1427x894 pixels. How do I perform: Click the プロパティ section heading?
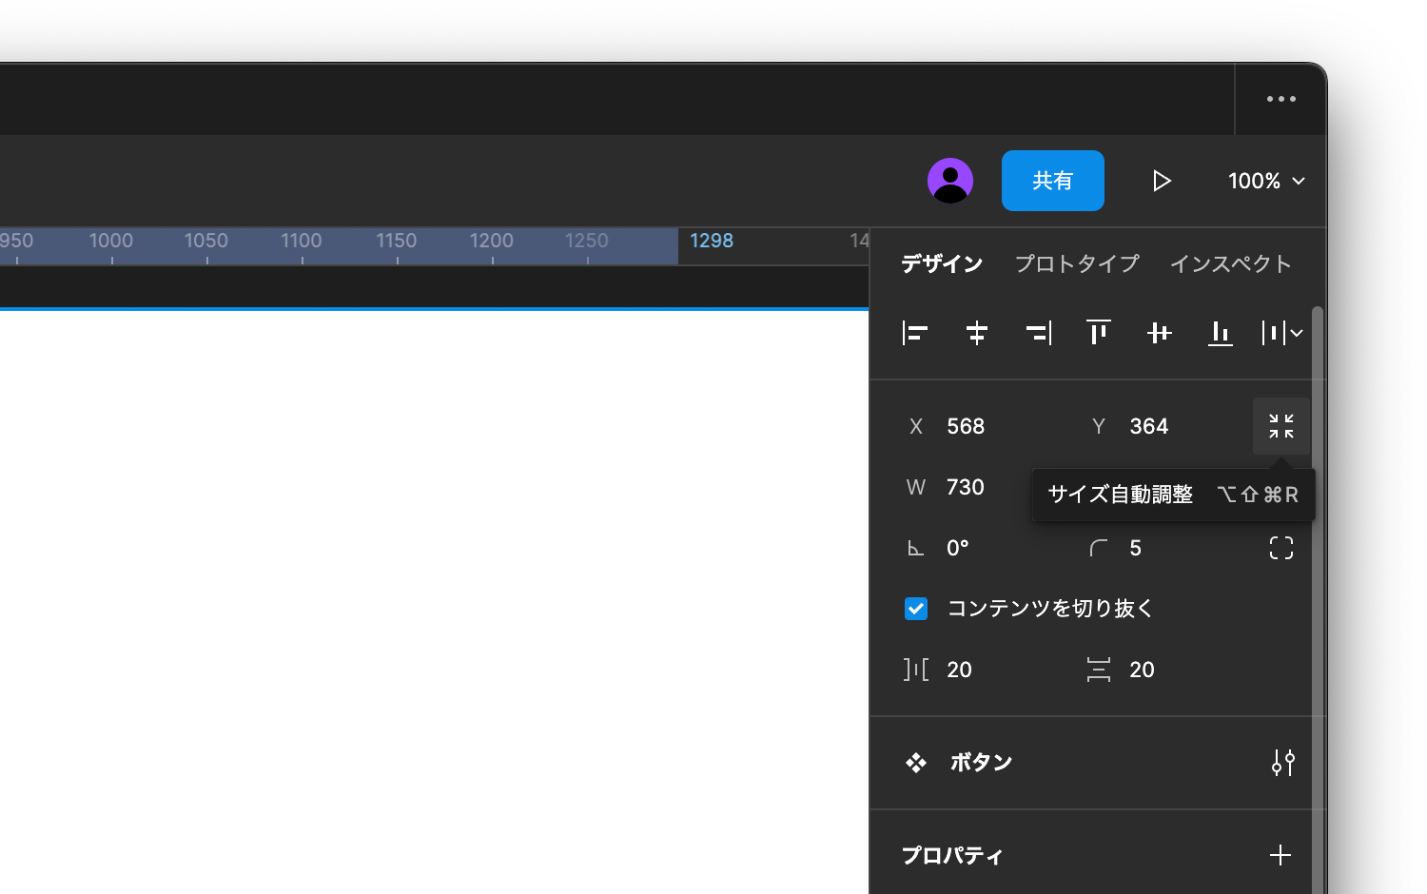(x=952, y=855)
